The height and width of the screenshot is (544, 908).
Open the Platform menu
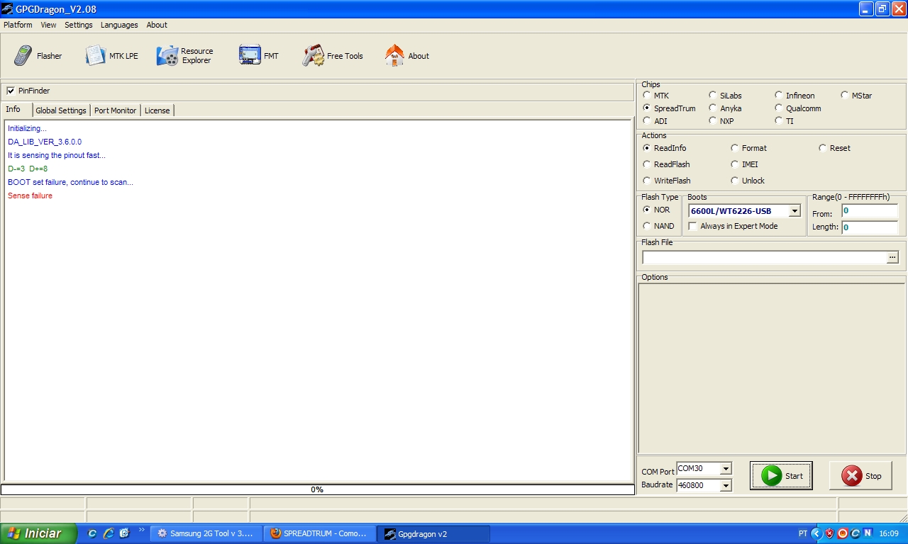coord(18,25)
